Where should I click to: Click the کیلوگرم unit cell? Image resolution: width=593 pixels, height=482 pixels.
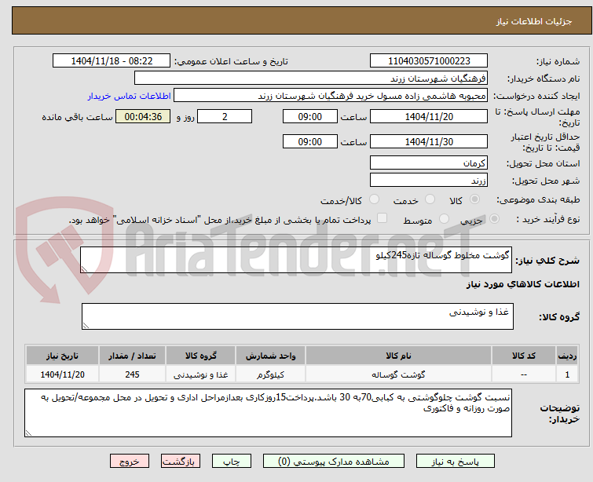coord(270,374)
